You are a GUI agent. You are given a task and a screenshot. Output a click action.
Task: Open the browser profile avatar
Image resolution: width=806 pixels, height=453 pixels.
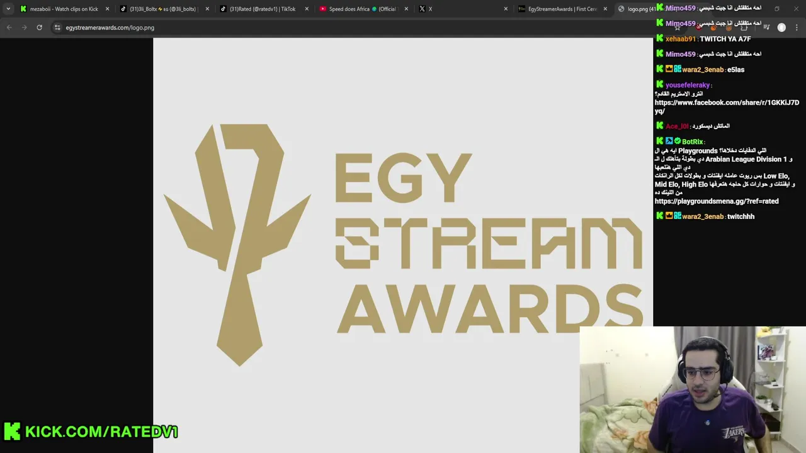(781, 28)
